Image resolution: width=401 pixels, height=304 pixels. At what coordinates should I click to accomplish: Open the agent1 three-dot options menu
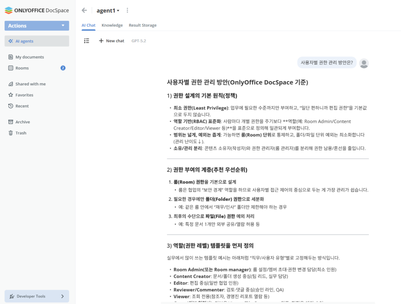click(127, 10)
